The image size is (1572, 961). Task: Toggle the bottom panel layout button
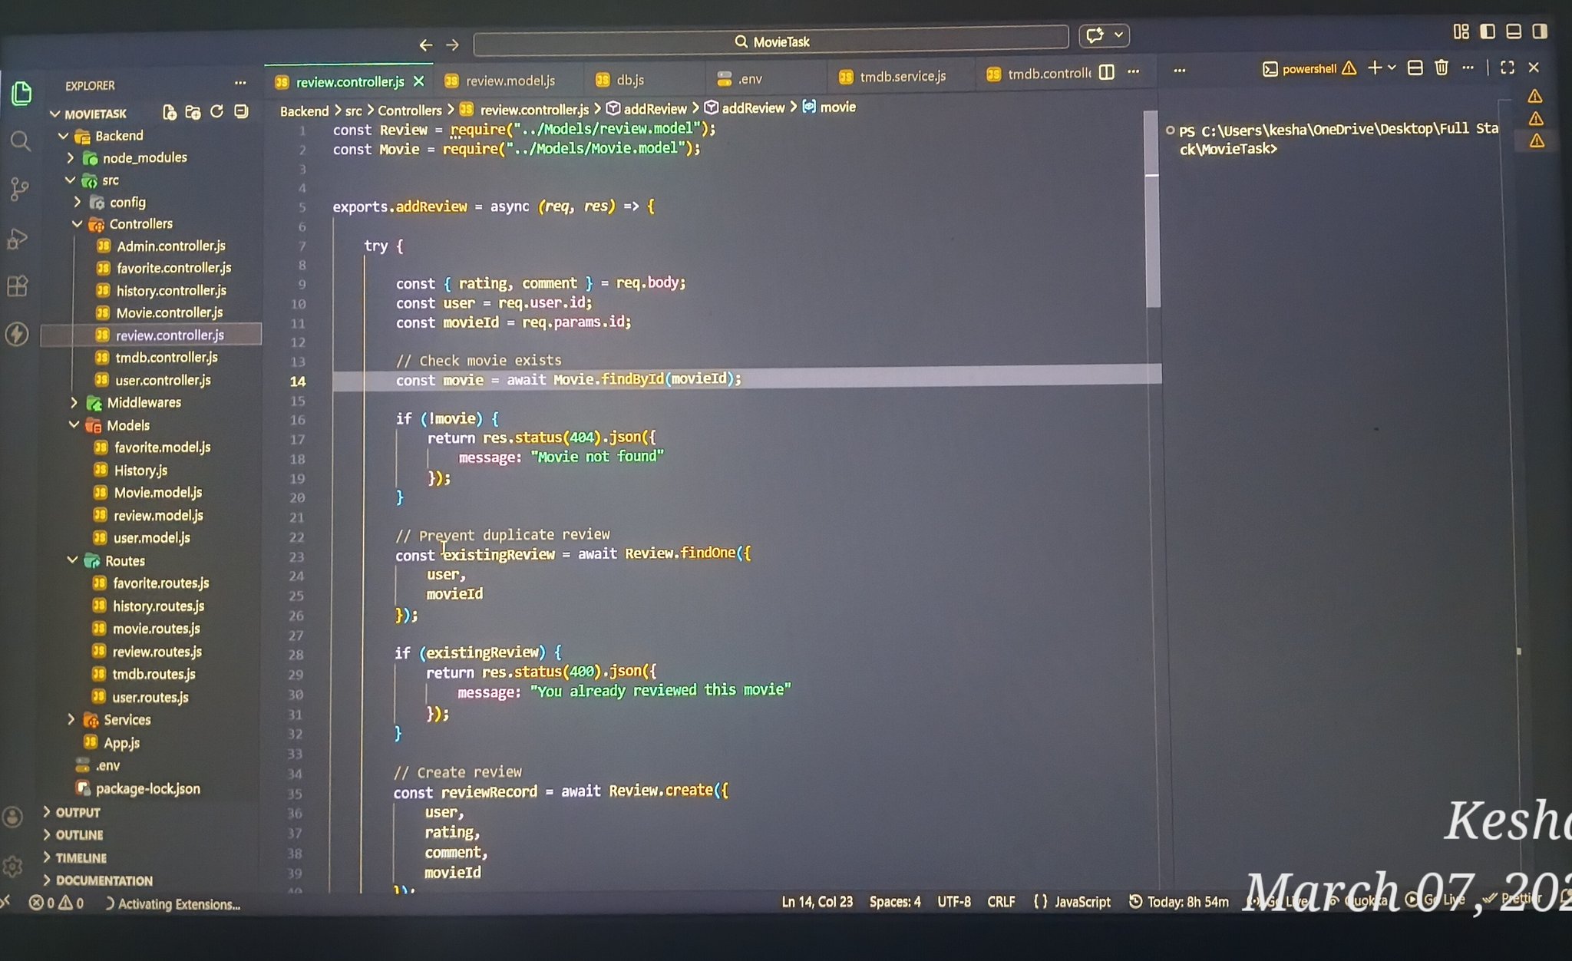tap(1513, 31)
